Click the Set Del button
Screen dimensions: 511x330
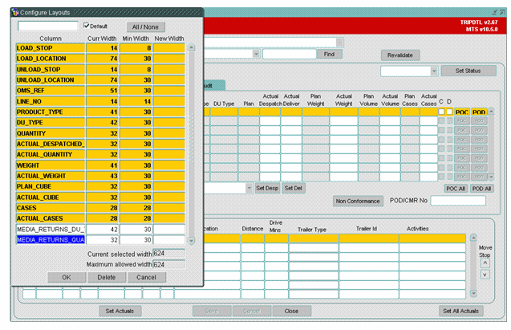pyautogui.click(x=294, y=188)
